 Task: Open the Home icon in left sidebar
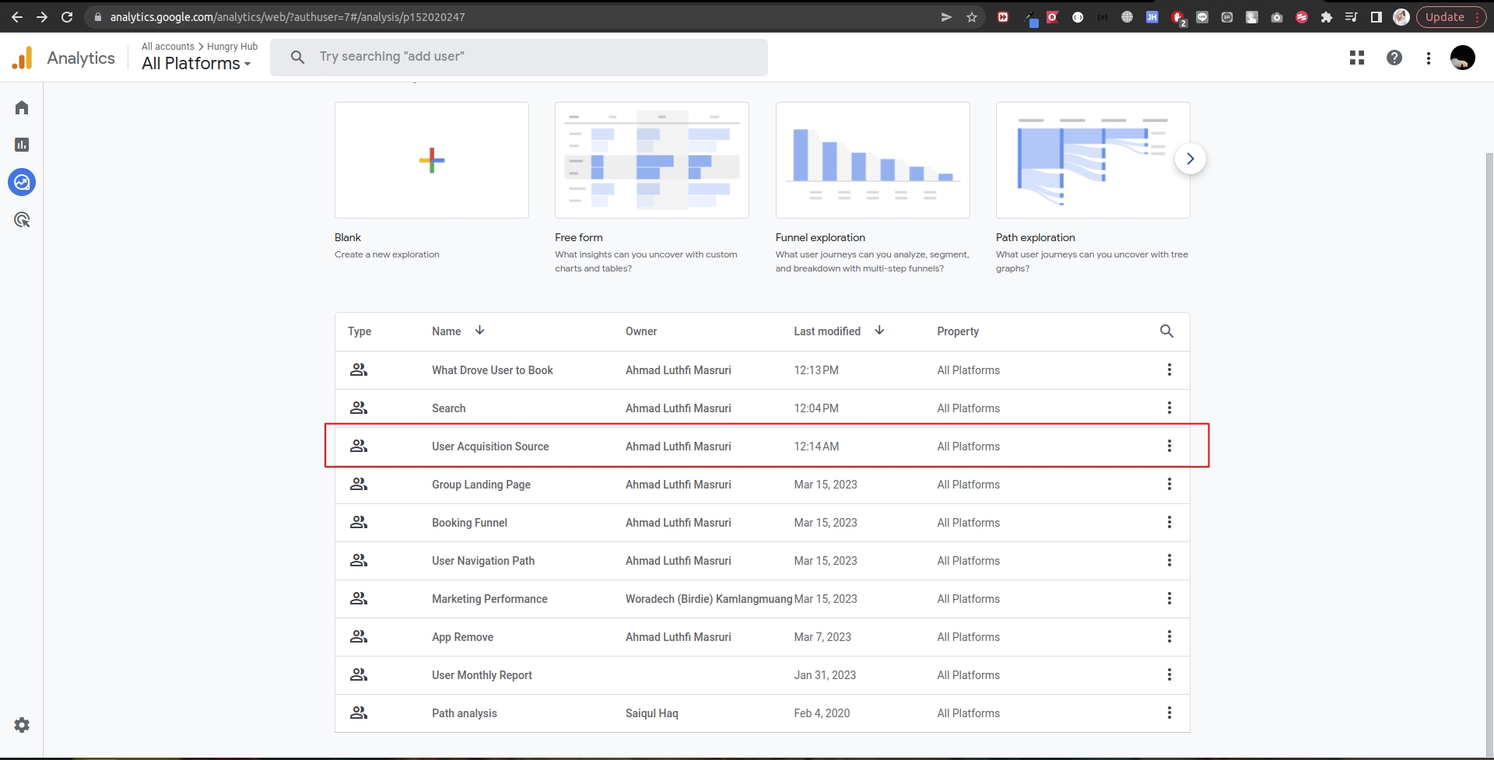(22, 107)
